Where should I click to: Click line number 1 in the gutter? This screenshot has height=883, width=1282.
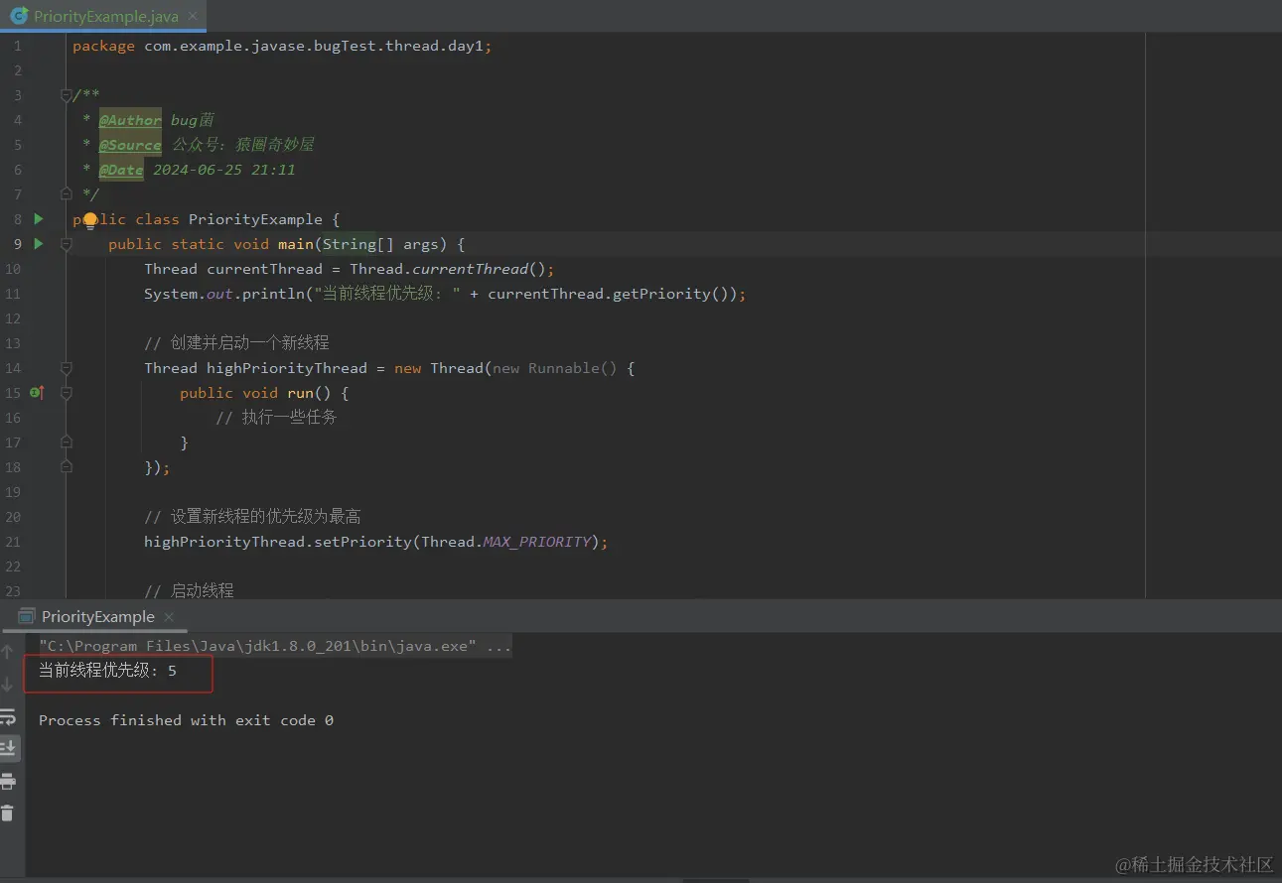(17, 46)
